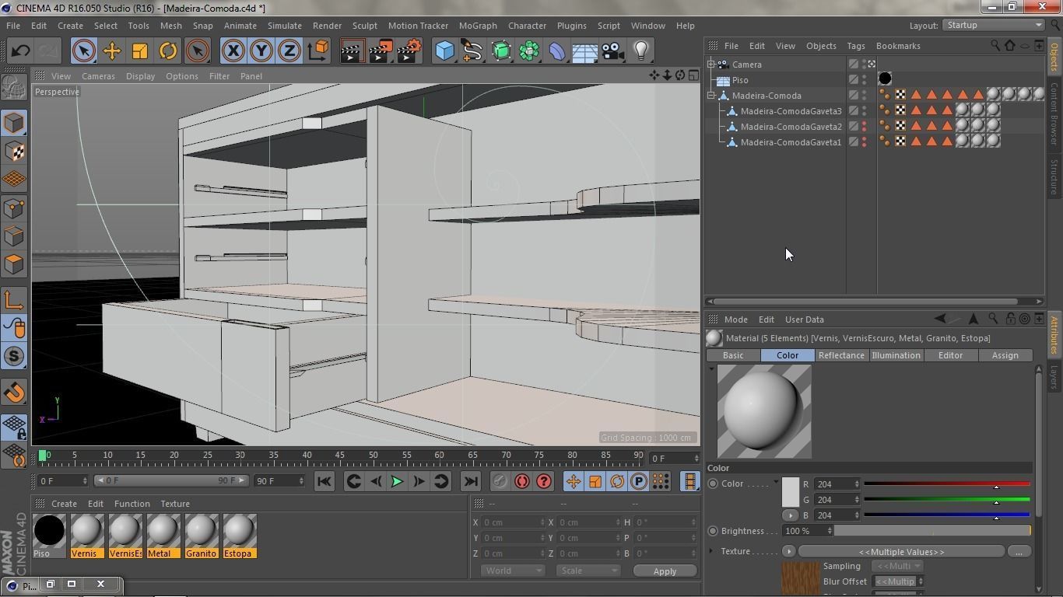Screen dimensions: 1063x597
Task: Select the Rotate tool
Action: [x=167, y=51]
